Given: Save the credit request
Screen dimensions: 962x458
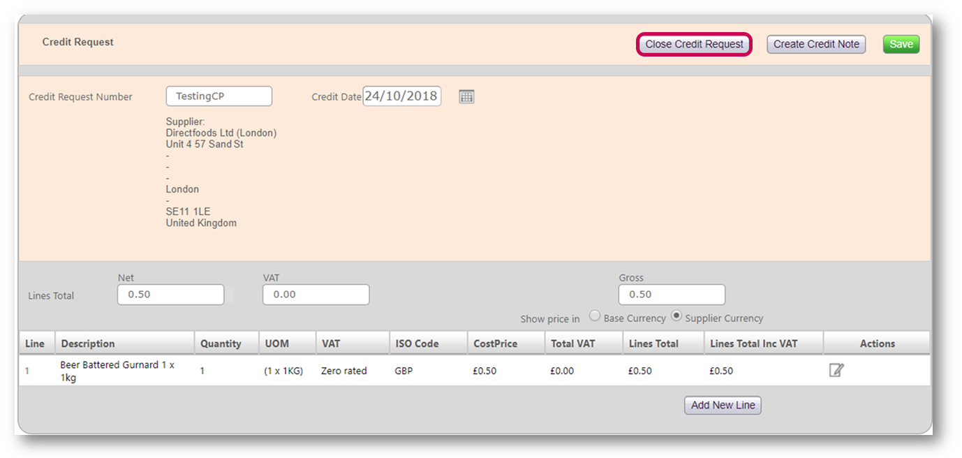Looking at the screenshot, I should point(901,44).
